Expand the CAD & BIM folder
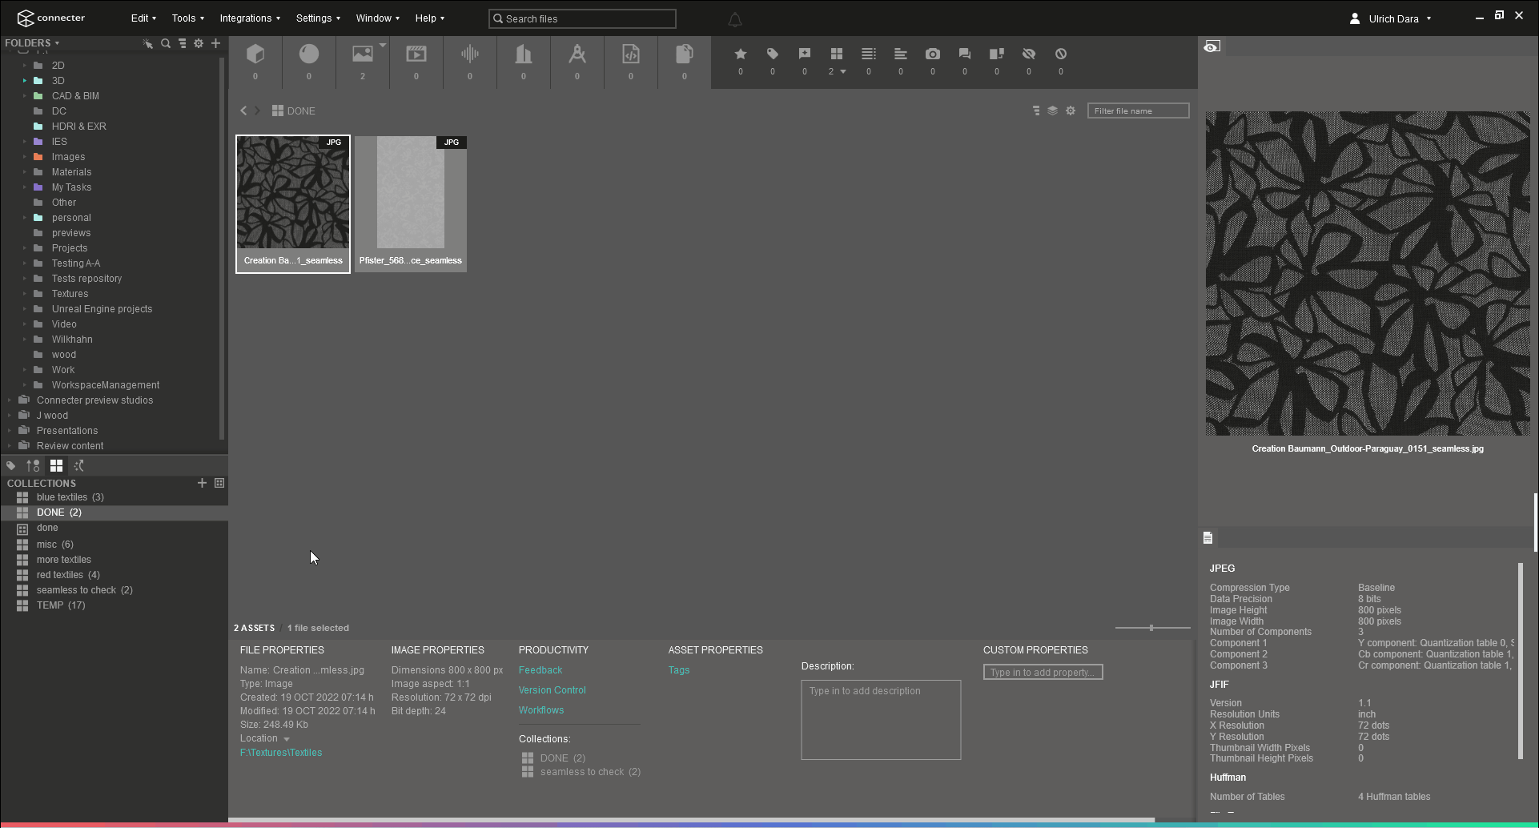1539x828 pixels. [25, 96]
